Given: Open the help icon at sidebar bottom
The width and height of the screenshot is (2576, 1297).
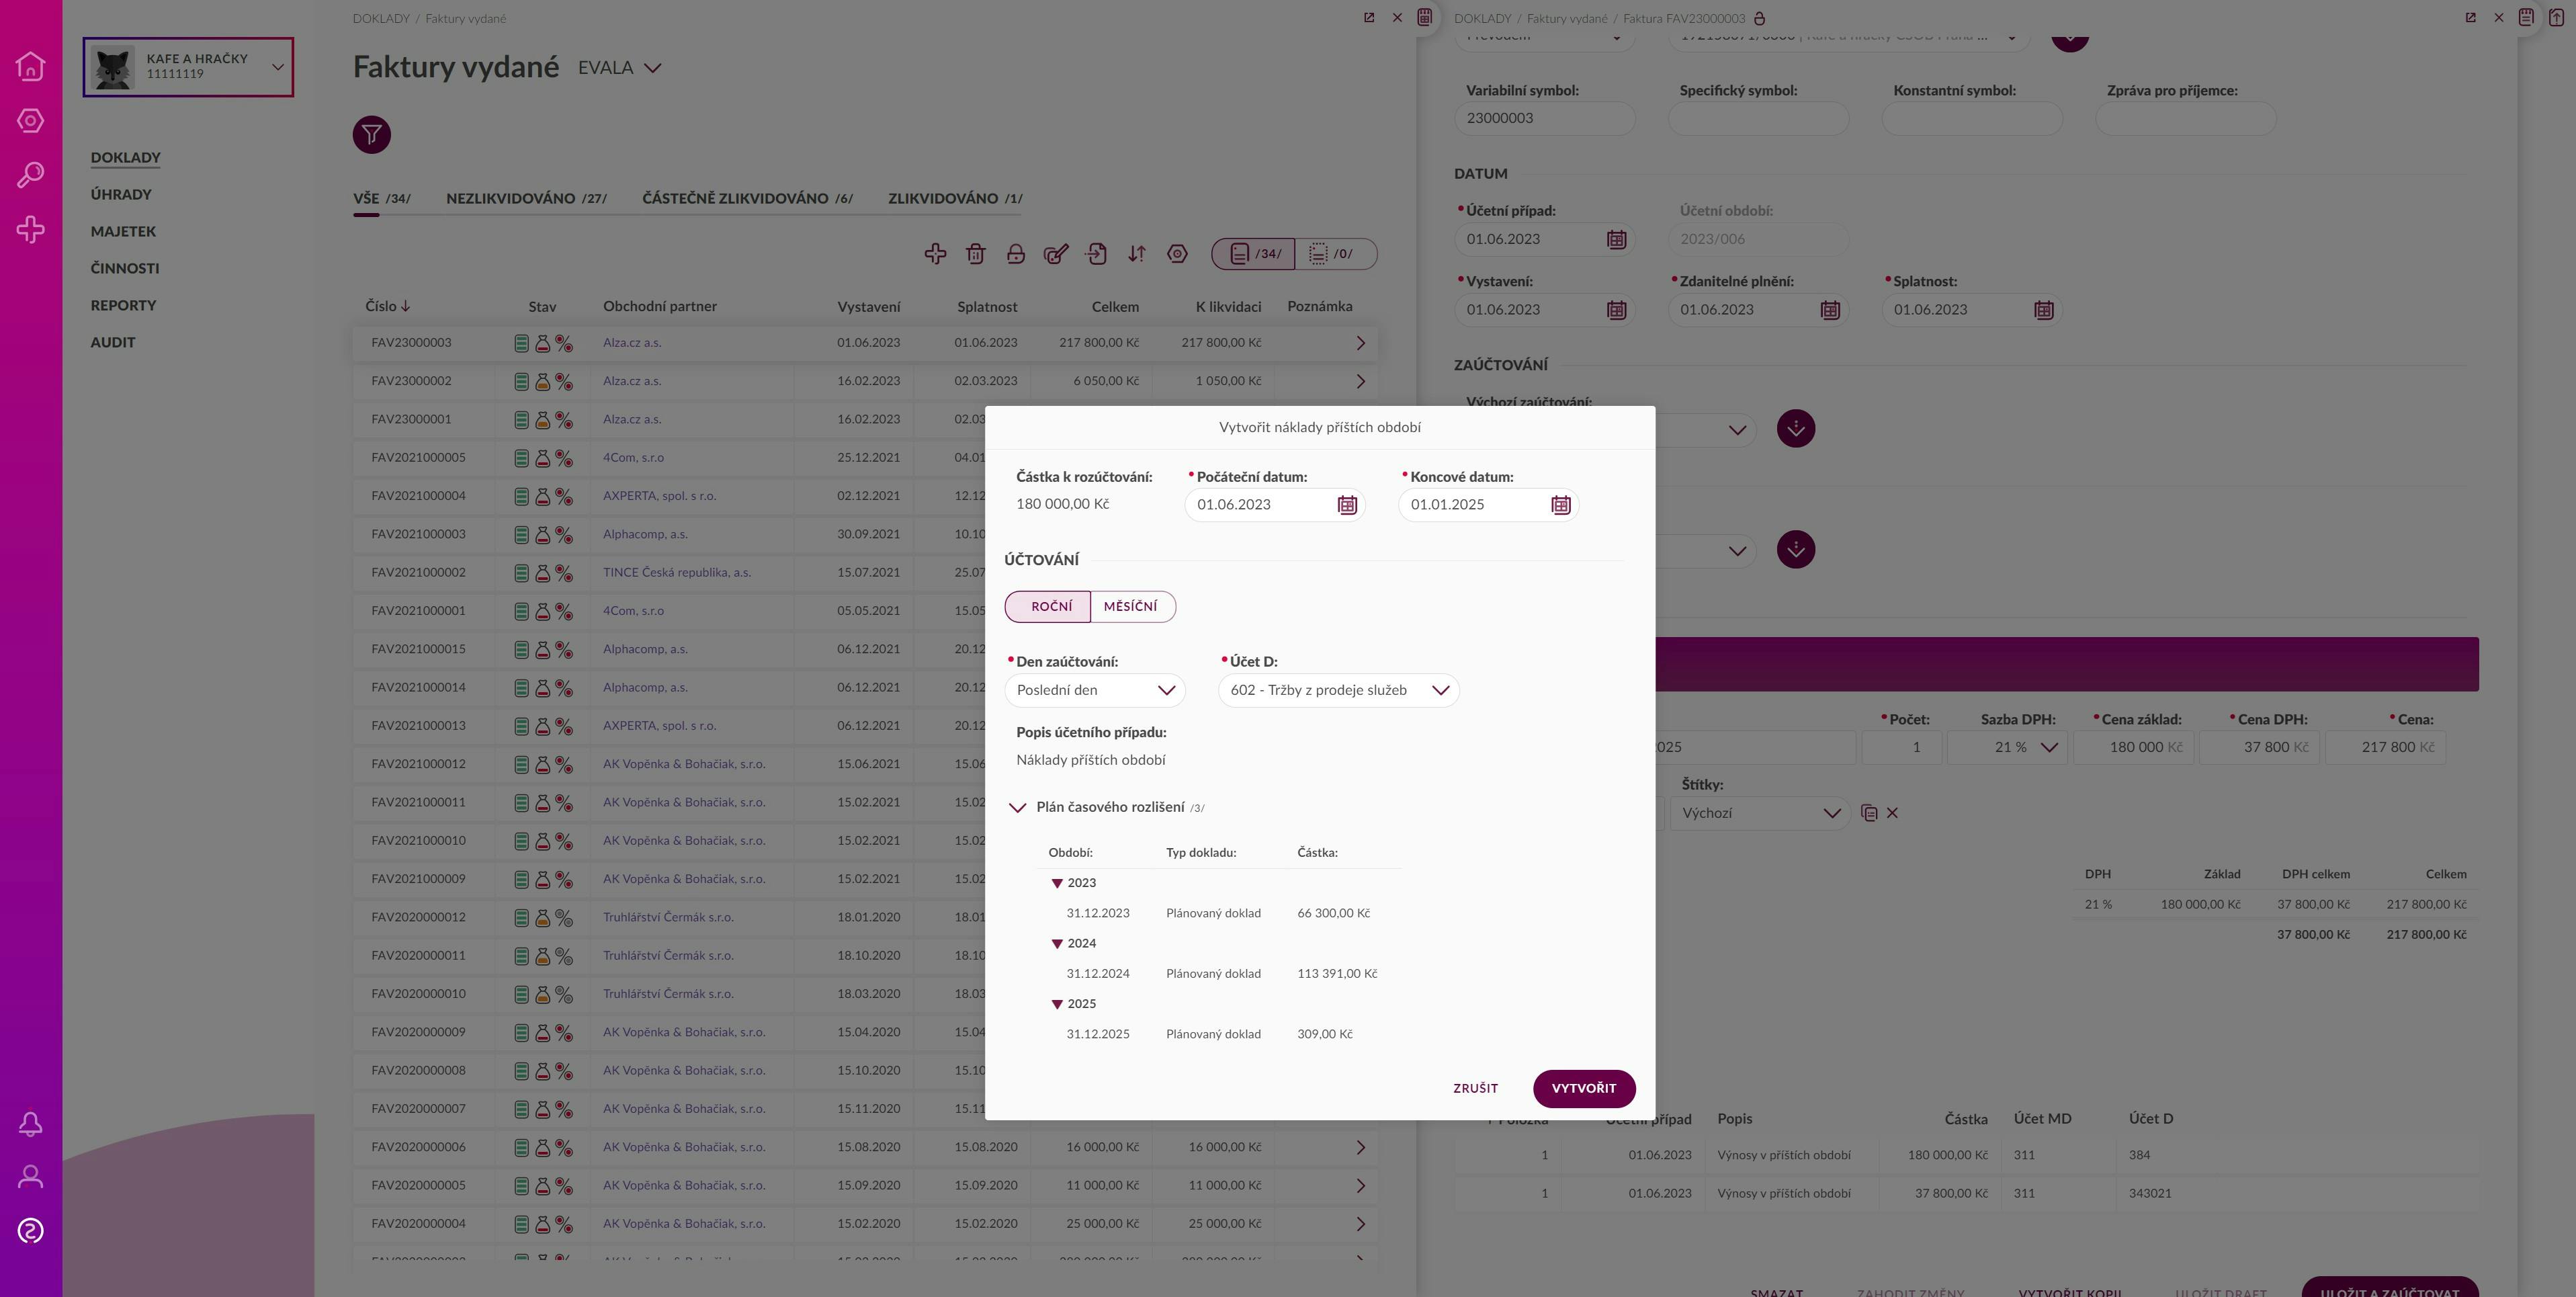Looking at the screenshot, I should pos(30,1230).
